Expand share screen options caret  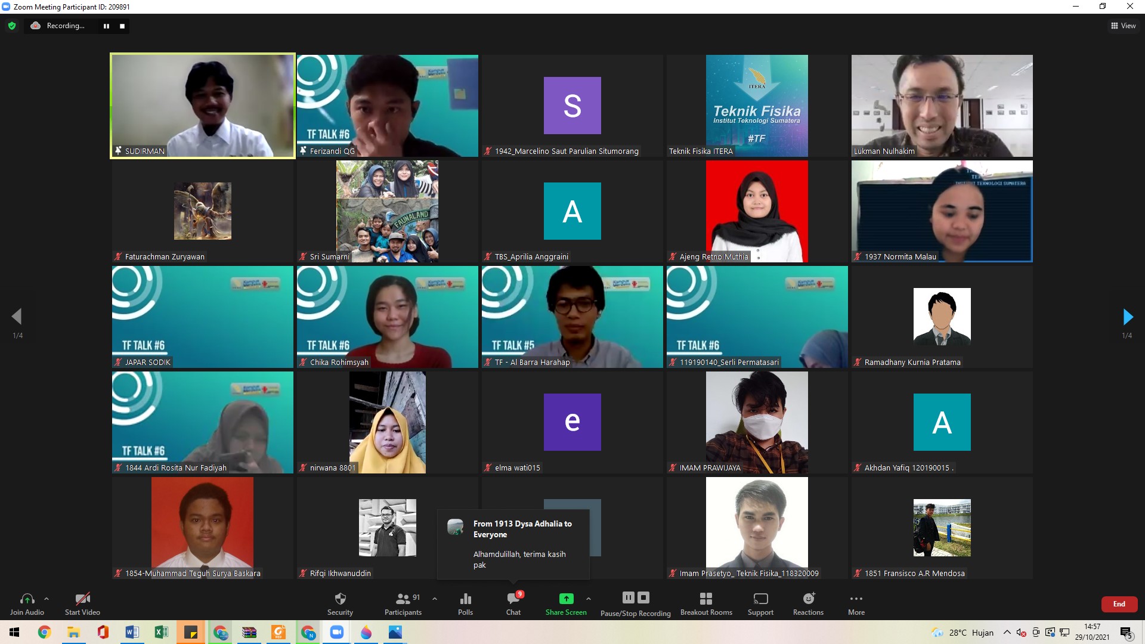[589, 599]
